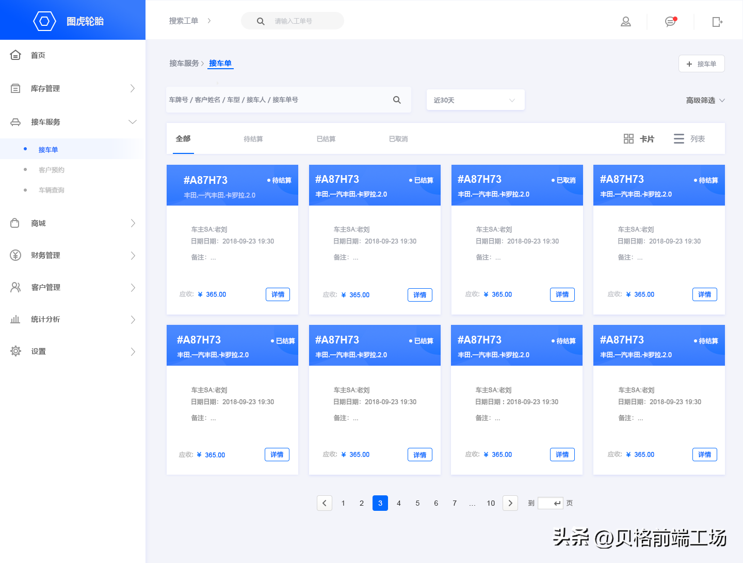743x563 pixels.
Task: Click 首页 in the sidebar
Action: 38,55
